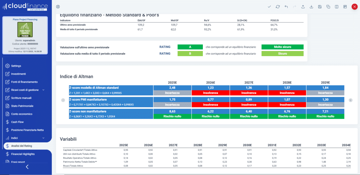Click the smiley face icon at top left
Image resolution: width=360 pixels, height=175 pixels.
58,7
